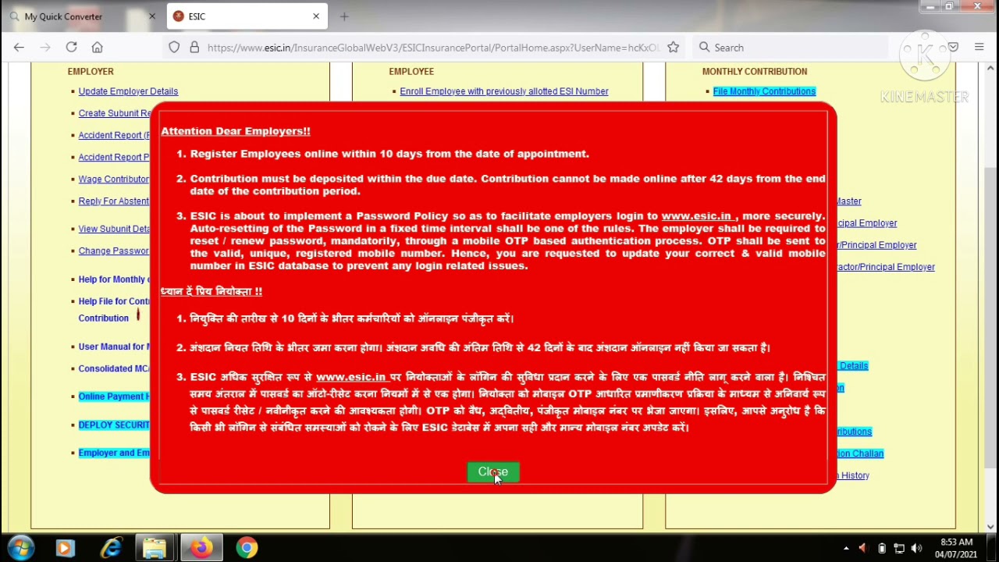Open Help for Monthly link
The height and width of the screenshot is (562, 999).
(114, 279)
